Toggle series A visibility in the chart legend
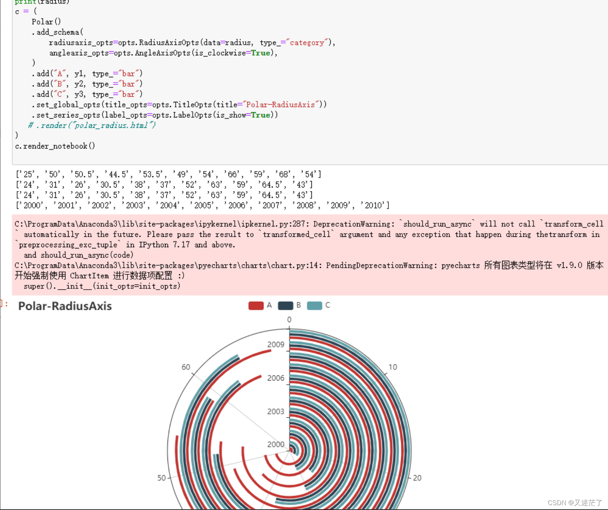Screen dimensions: 608x510 click(269, 305)
